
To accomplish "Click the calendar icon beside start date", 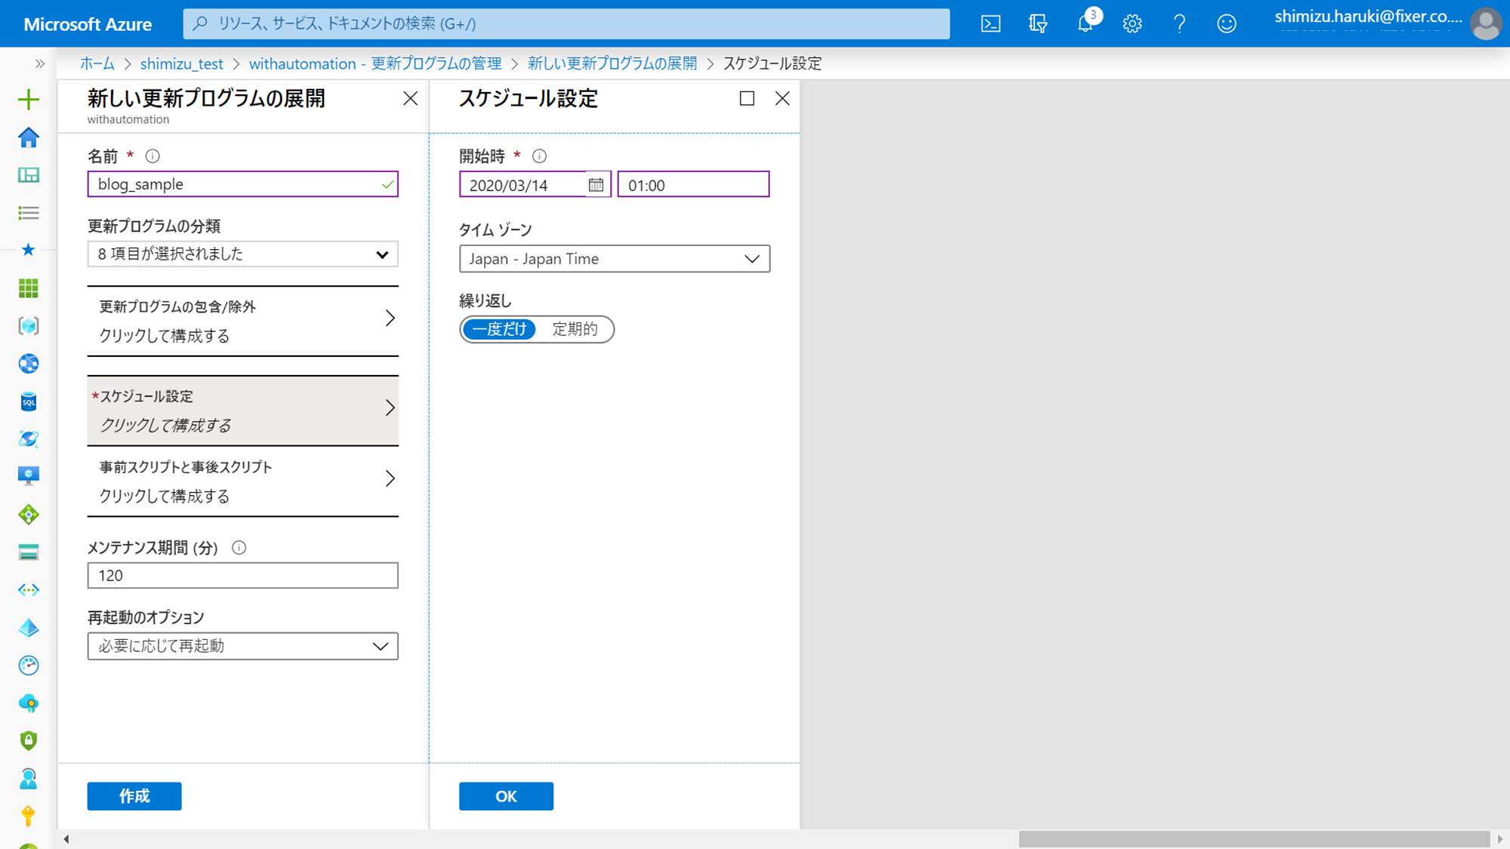I will (x=596, y=185).
